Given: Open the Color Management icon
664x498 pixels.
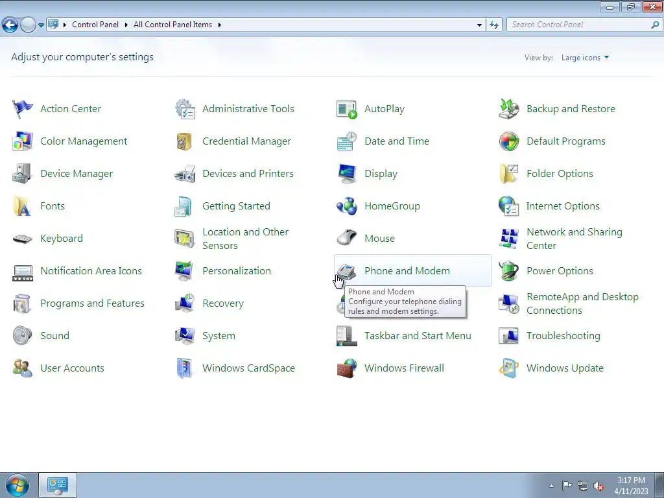Looking at the screenshot, I should click(22, 141).
